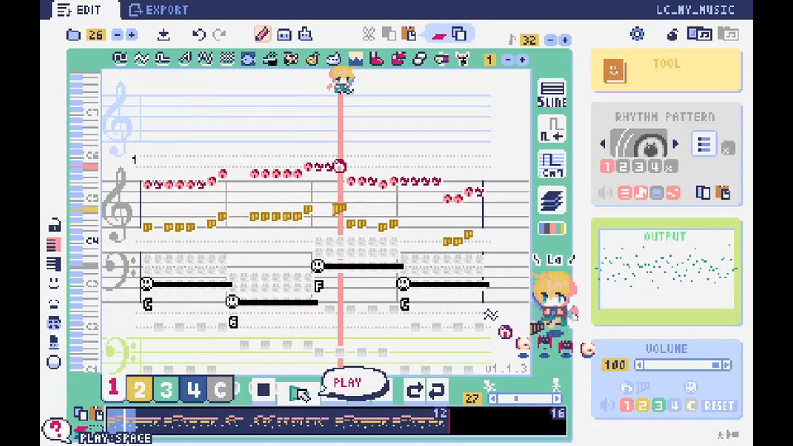Copy the rhythm pattern
793x446 pixels.
(703, 192)
